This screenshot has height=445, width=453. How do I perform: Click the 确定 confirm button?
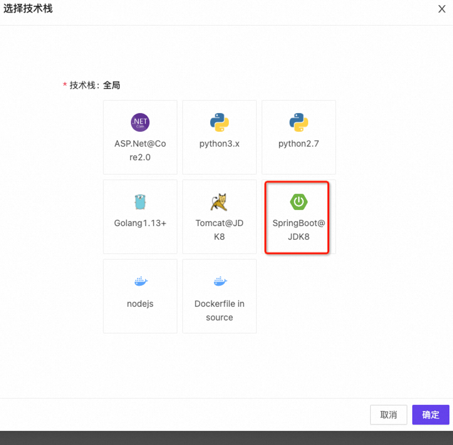431,415
